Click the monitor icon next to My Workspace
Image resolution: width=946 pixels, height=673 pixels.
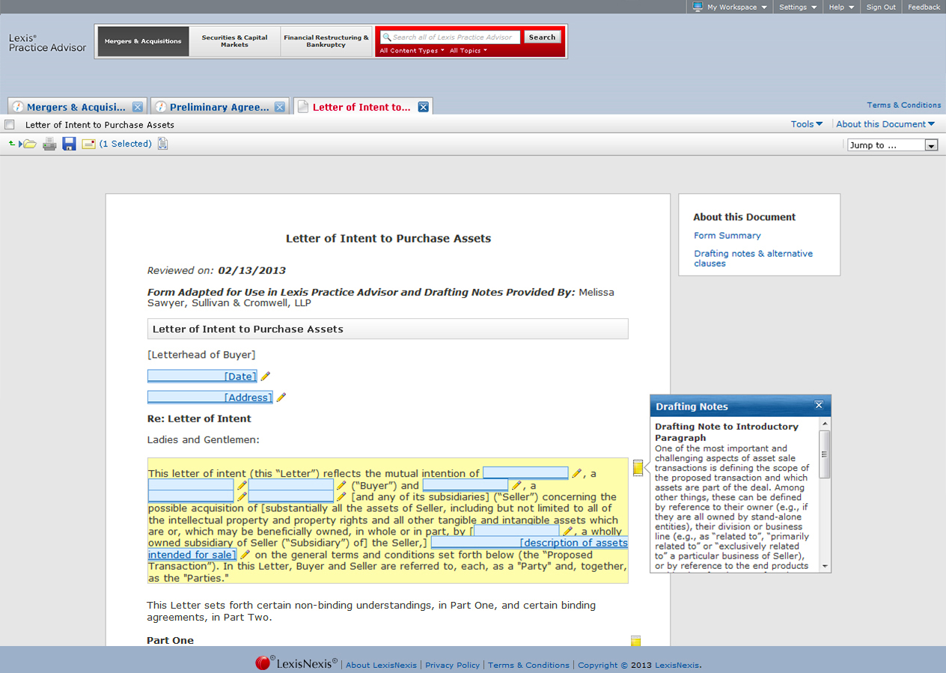[x=698, y=7]
